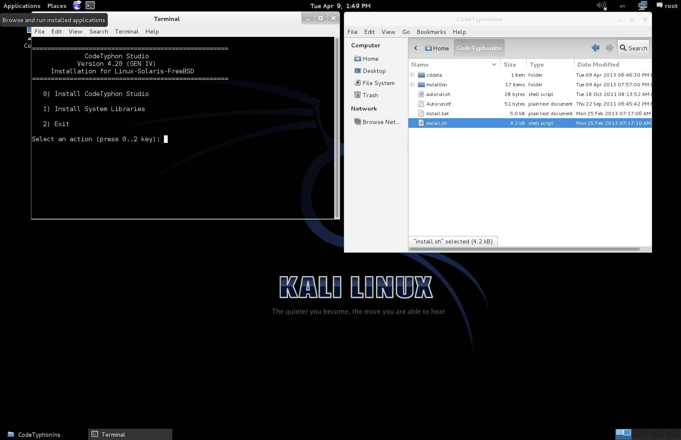Click the Autorun.inf document icon
The image size is (681, 440).
point(421,104)
